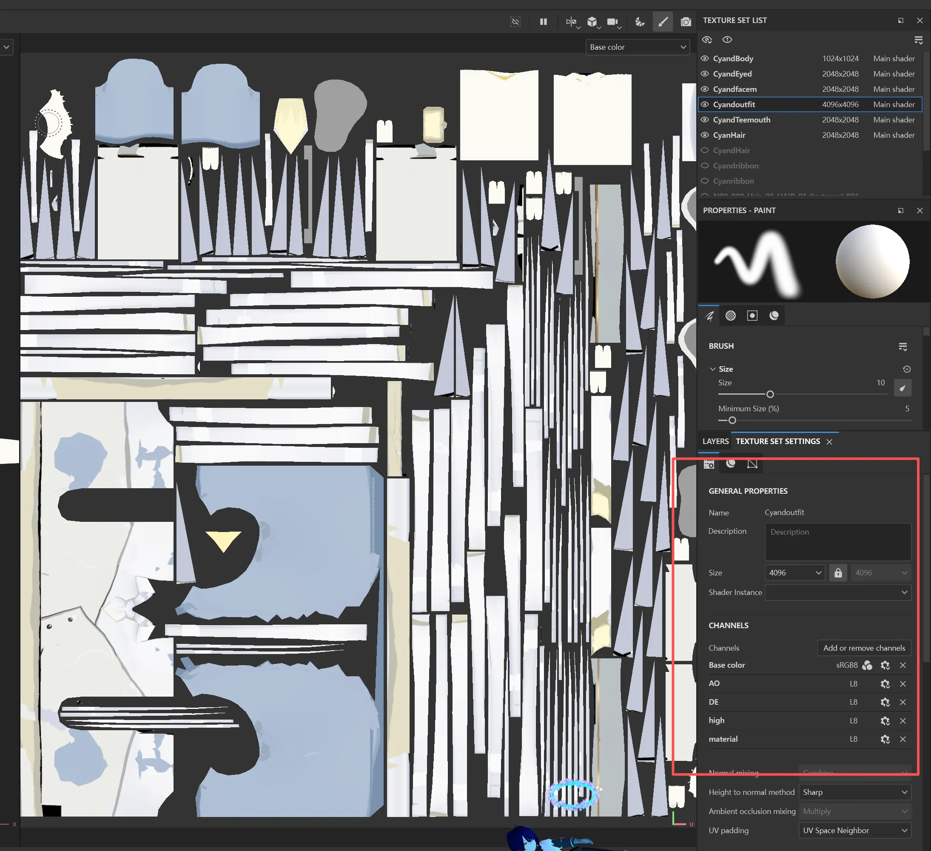Click into the Description text field
This screenshot has height=851, width=931.
(x=838, y=542)
